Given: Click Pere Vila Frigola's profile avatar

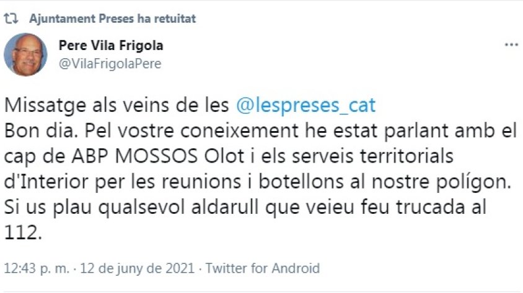Looking at the screenshot, I should coord(25,54).
